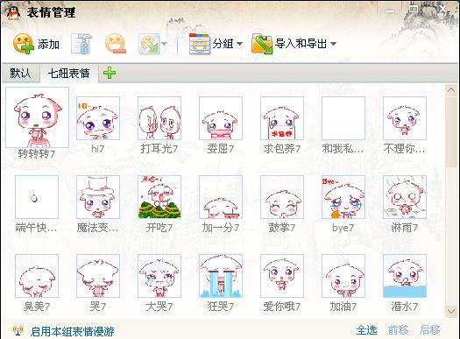
Task: Click the delete emoticon smiley icon
Action: click(116, 44)
